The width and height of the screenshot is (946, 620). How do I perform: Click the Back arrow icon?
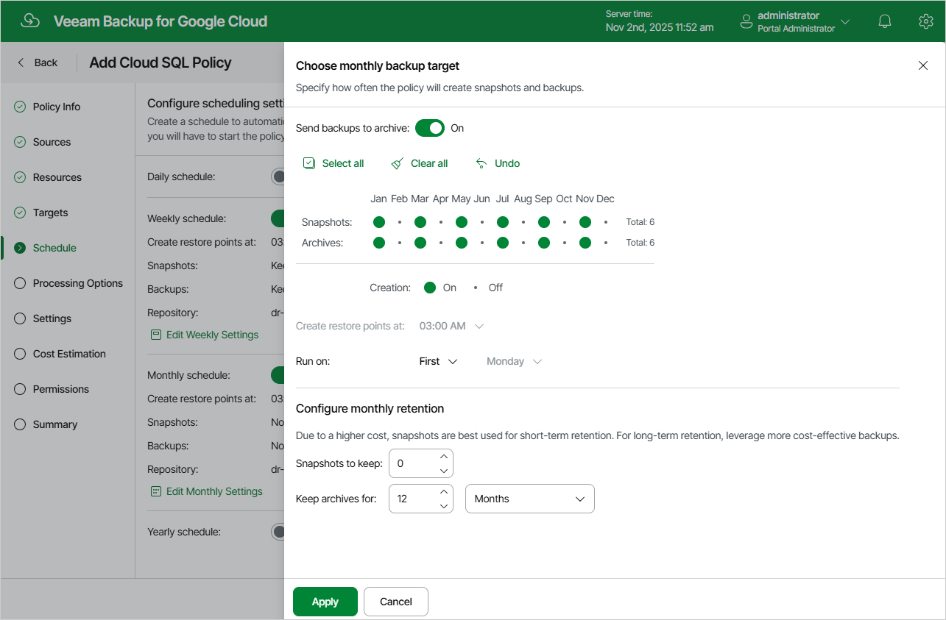(21, 63)
